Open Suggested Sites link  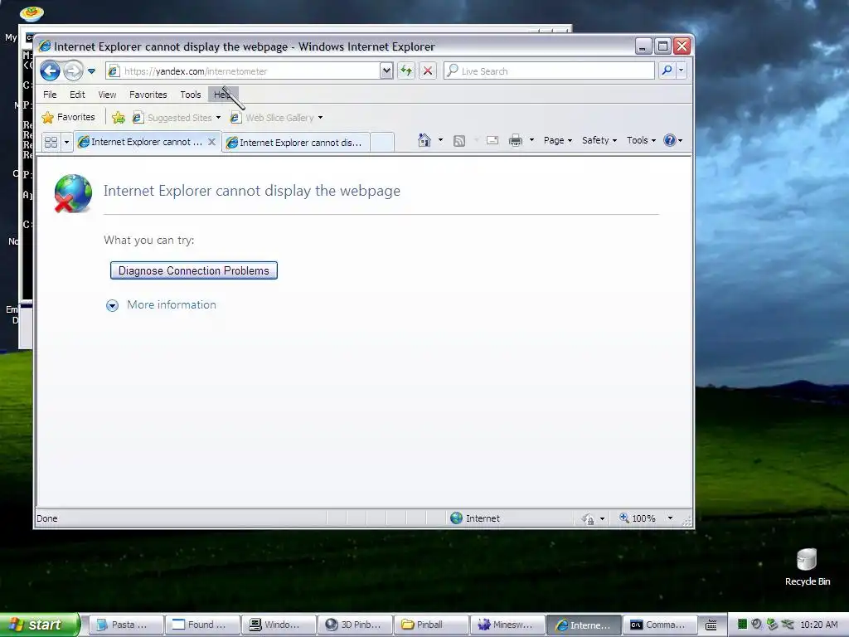pyautogui.click(x=177, y=118)
